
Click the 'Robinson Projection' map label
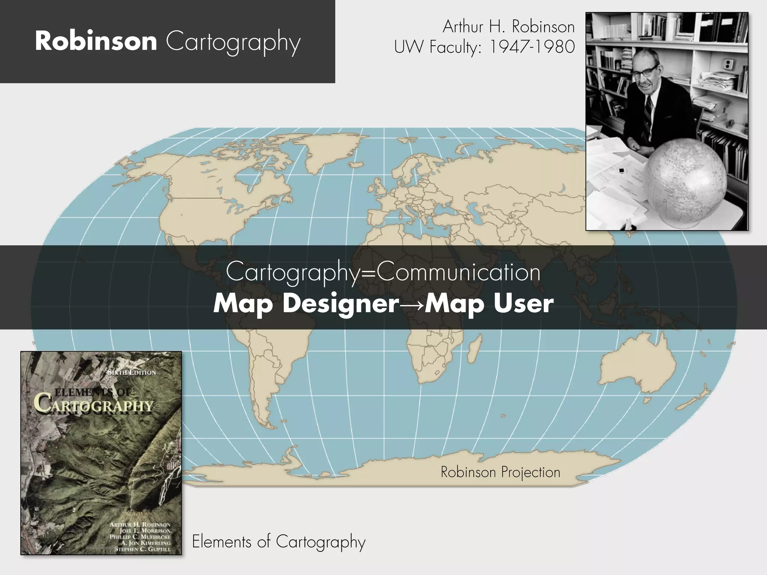coord(500,472)
